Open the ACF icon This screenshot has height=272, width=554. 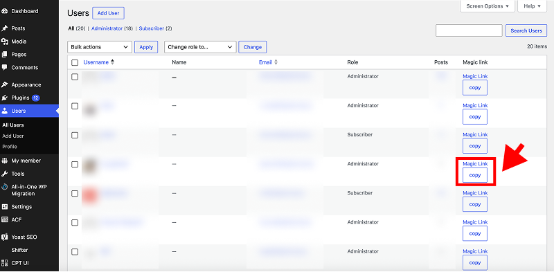(x=5, y=219)
